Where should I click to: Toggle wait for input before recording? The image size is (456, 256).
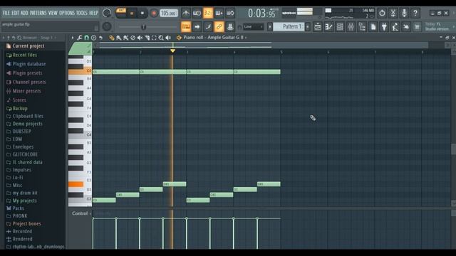(x=197, y=13)
